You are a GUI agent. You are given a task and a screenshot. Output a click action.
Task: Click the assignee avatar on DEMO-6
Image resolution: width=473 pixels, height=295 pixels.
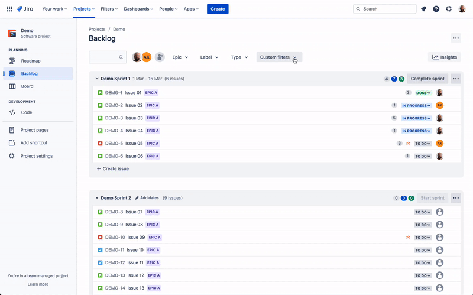[440, 156]
